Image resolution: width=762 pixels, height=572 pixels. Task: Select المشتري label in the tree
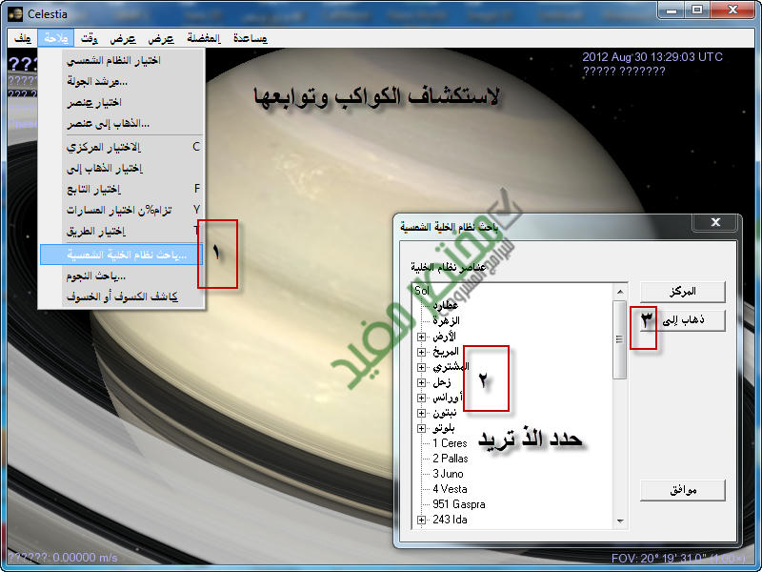(451, 367)
